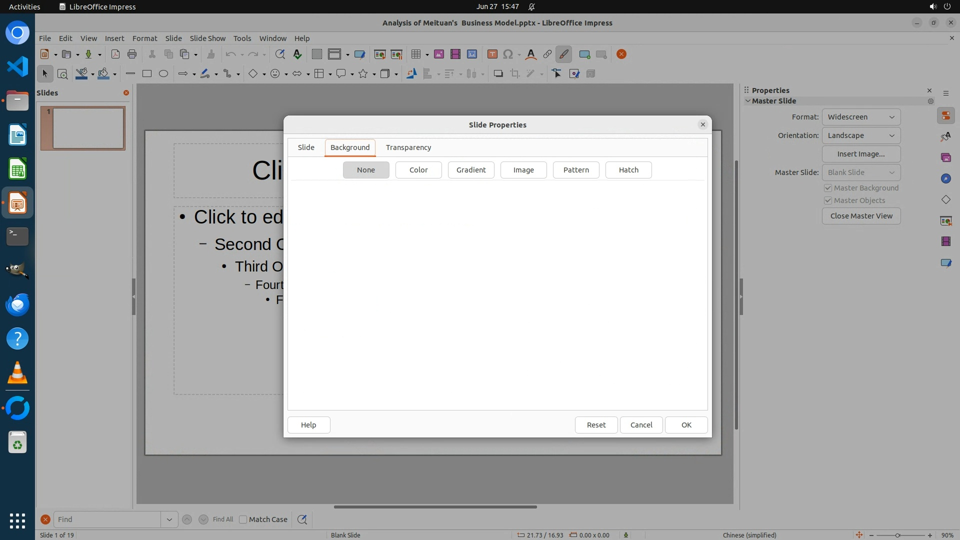Choose the Gradient background option
Viewport: 960px width, 540px height.
click(470, 170)
